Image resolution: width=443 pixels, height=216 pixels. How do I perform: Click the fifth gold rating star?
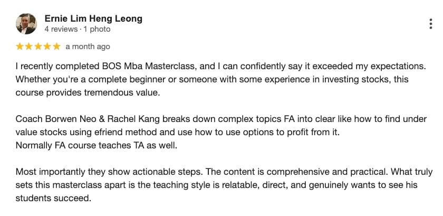57,46
